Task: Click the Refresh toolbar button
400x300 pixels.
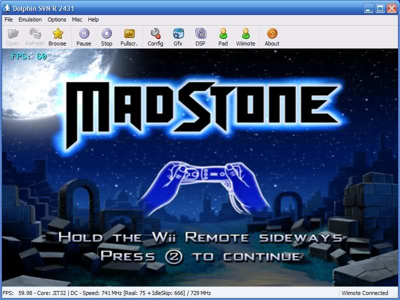Action: tap(35, 36)
